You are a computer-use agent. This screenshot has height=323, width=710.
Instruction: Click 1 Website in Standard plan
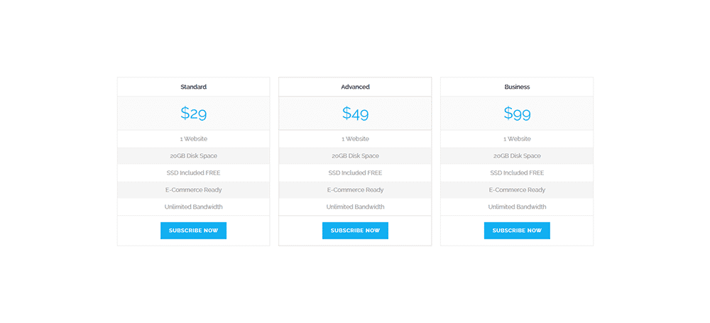(x=193, y=138)
